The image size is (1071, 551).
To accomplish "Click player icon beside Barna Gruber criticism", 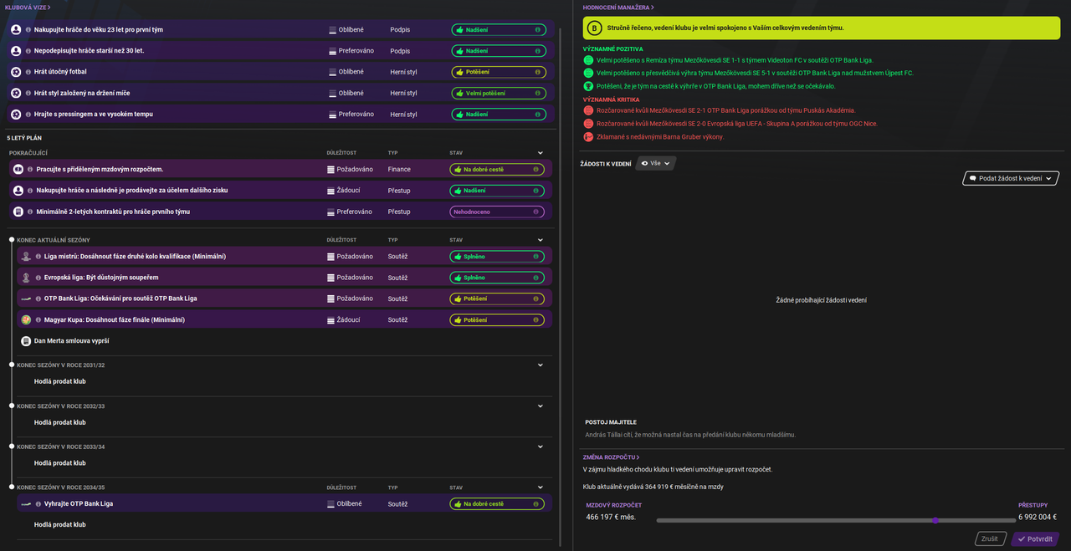I will click(588, 136).
